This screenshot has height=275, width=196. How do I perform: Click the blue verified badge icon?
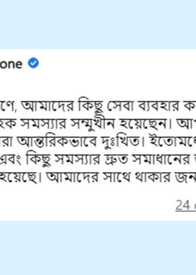pyautogui.click(x=33, y=63)
